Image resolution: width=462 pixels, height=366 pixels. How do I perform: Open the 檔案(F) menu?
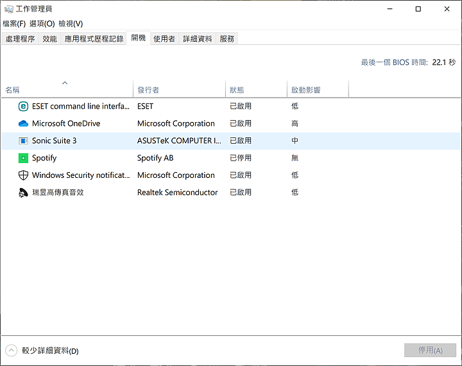pos(14,24)
